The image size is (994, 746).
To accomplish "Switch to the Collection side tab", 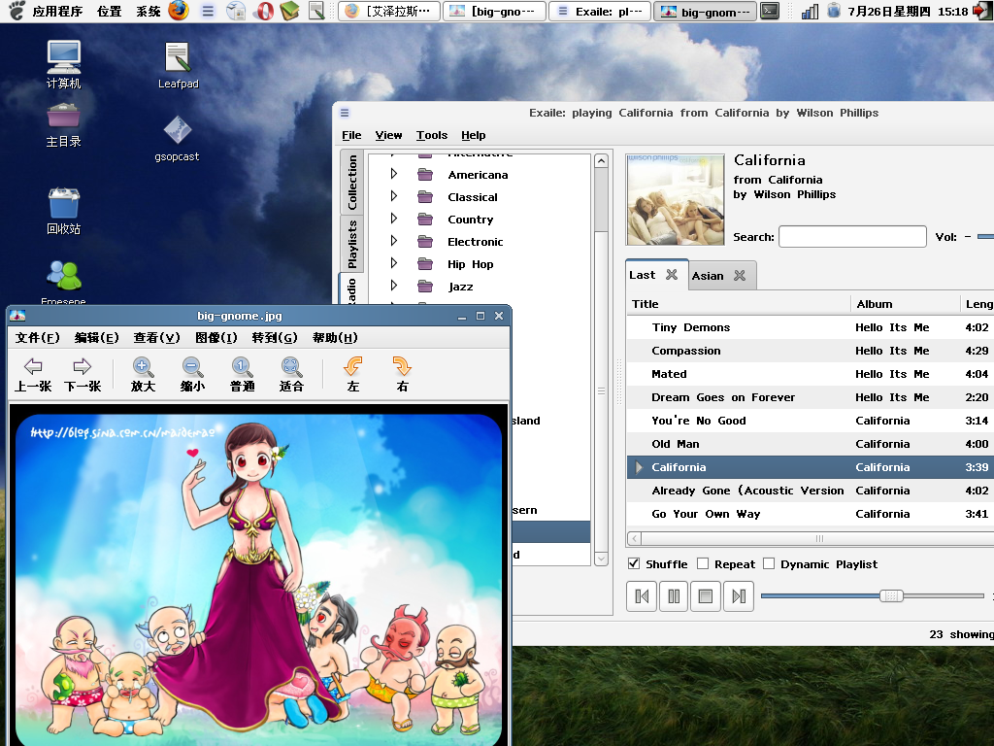I will [x=351, y=183].
